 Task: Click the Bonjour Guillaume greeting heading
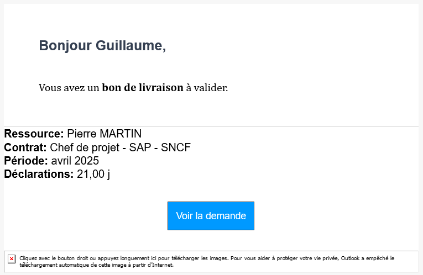(x=102, y=45)
